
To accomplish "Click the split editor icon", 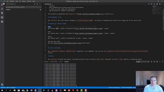I will tap(160, 4).
